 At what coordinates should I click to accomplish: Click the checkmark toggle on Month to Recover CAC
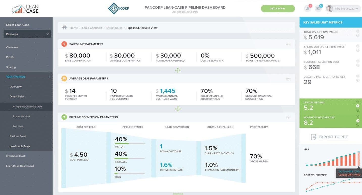pos(358,121)
